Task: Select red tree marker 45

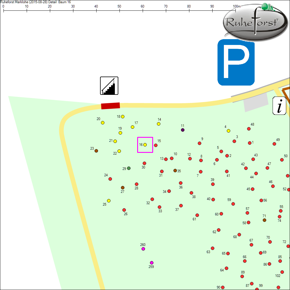Action: click(x=253, y=189)
